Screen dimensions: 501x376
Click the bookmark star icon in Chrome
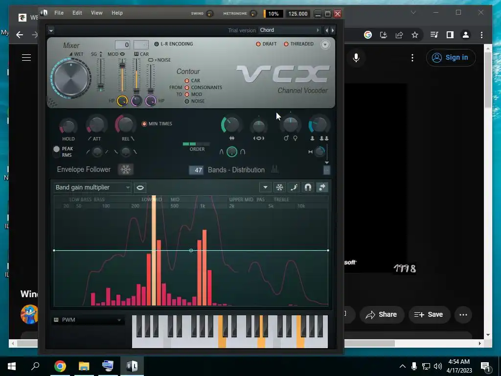415,35
